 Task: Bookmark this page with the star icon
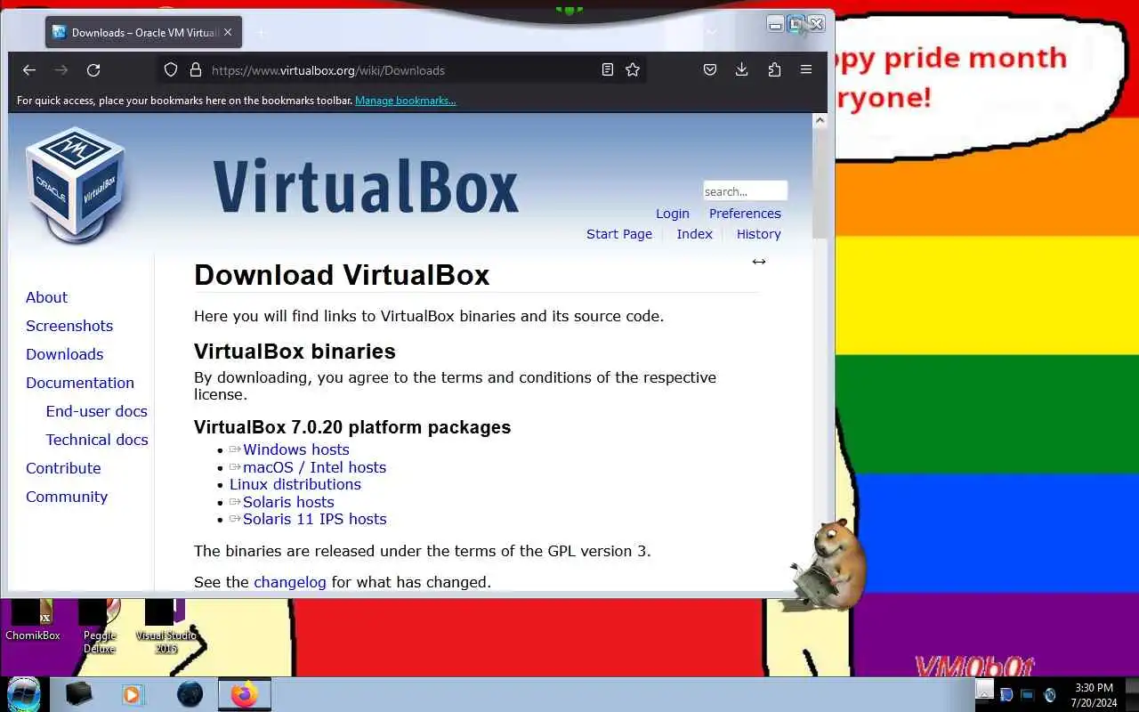point(633,69)
